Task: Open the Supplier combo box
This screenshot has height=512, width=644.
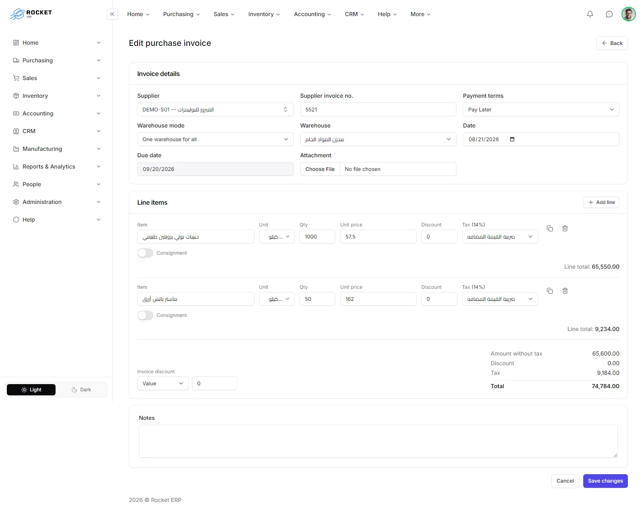Action: (215, 109)
